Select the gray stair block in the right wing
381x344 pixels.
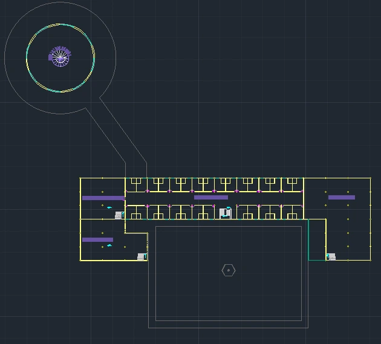(331, 256)
